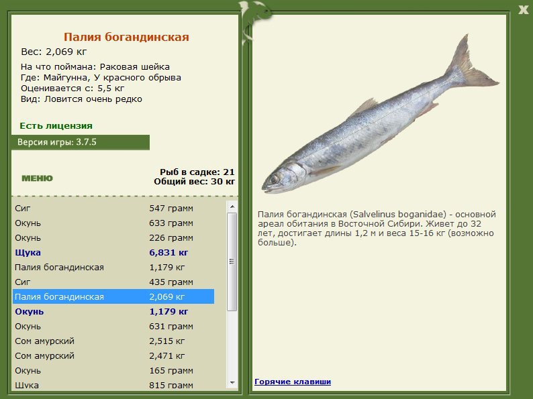Click the fish list scrollbar thumb

(x=232, y=262)
